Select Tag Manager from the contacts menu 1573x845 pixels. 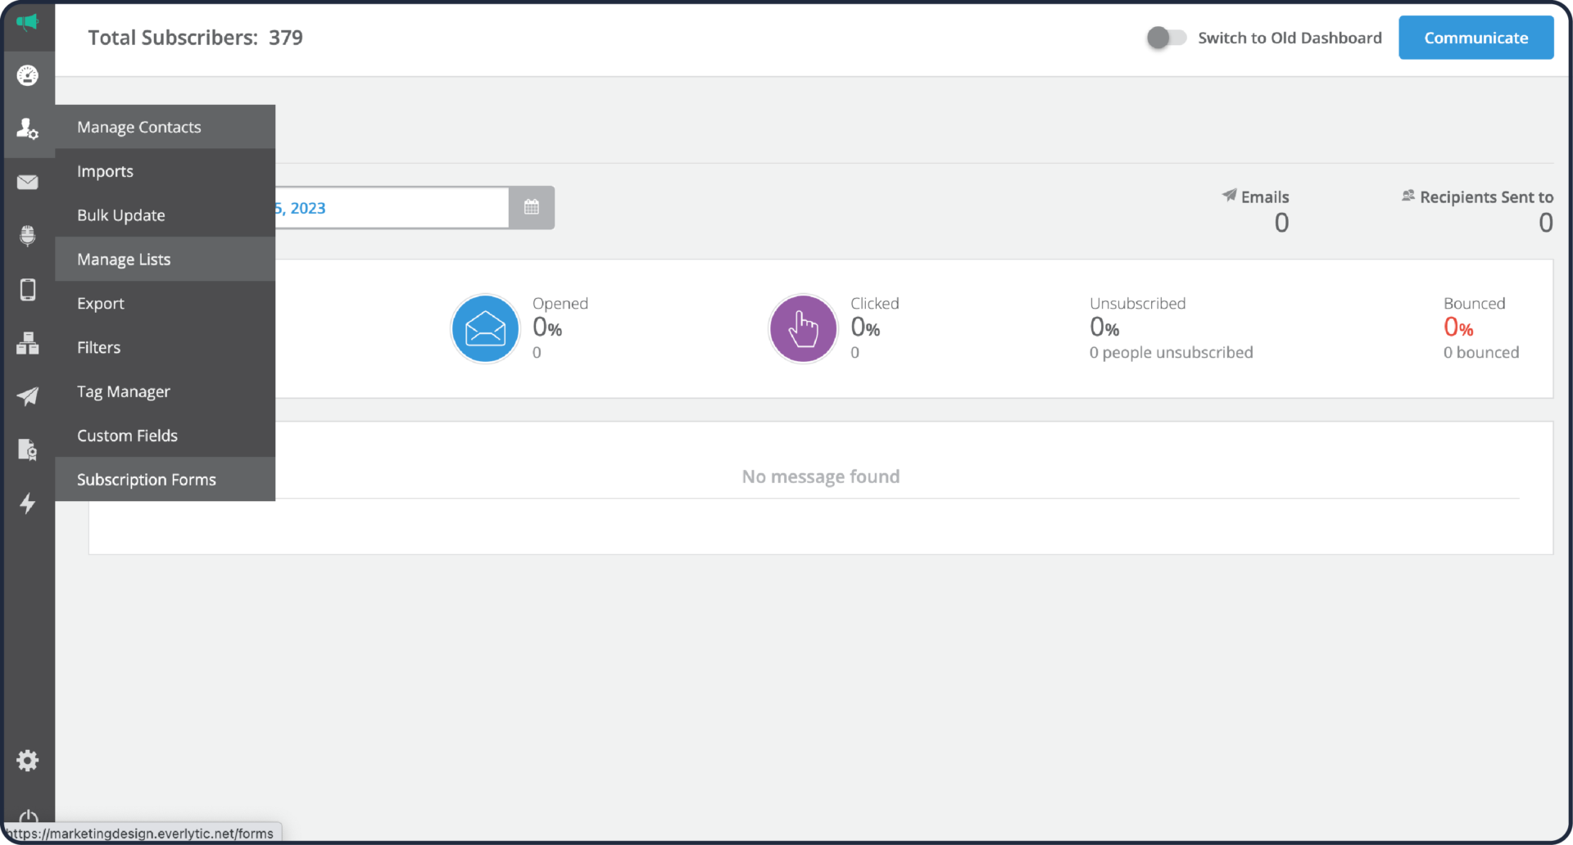coord(123,391)
